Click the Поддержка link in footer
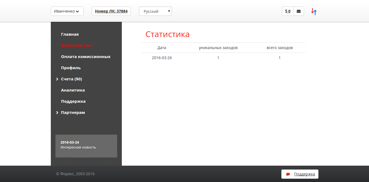369x182 pixels. 305,174
